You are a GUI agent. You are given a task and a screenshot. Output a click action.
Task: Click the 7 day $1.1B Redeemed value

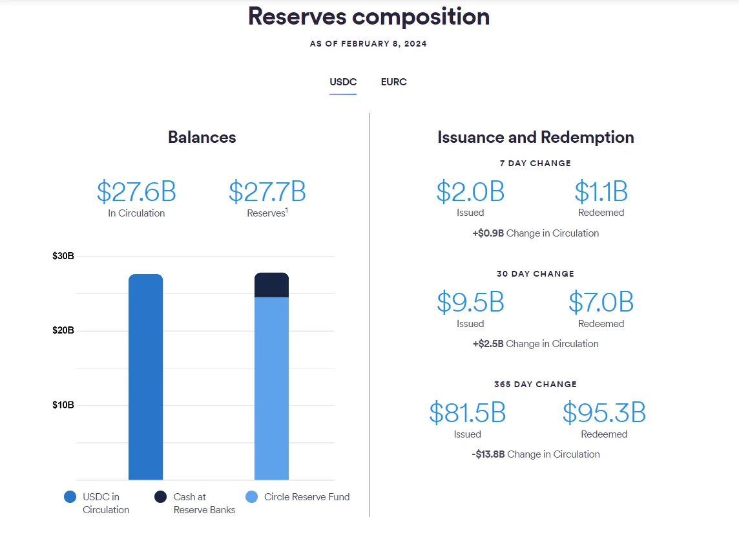point(601,192)
